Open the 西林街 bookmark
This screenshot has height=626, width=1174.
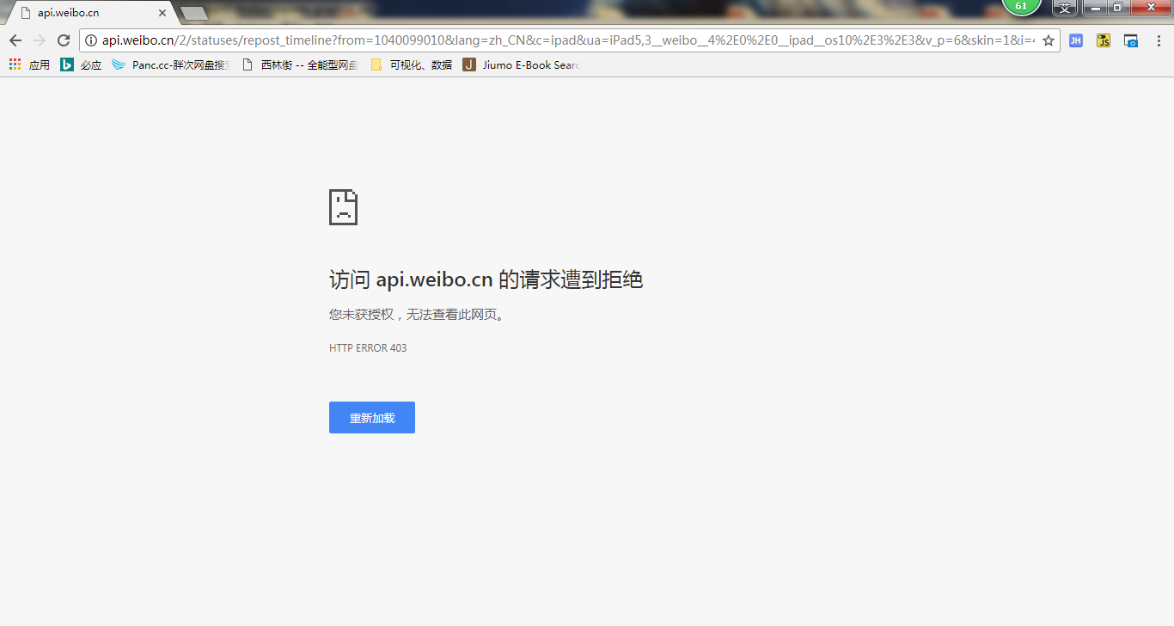tap(300, 64)
